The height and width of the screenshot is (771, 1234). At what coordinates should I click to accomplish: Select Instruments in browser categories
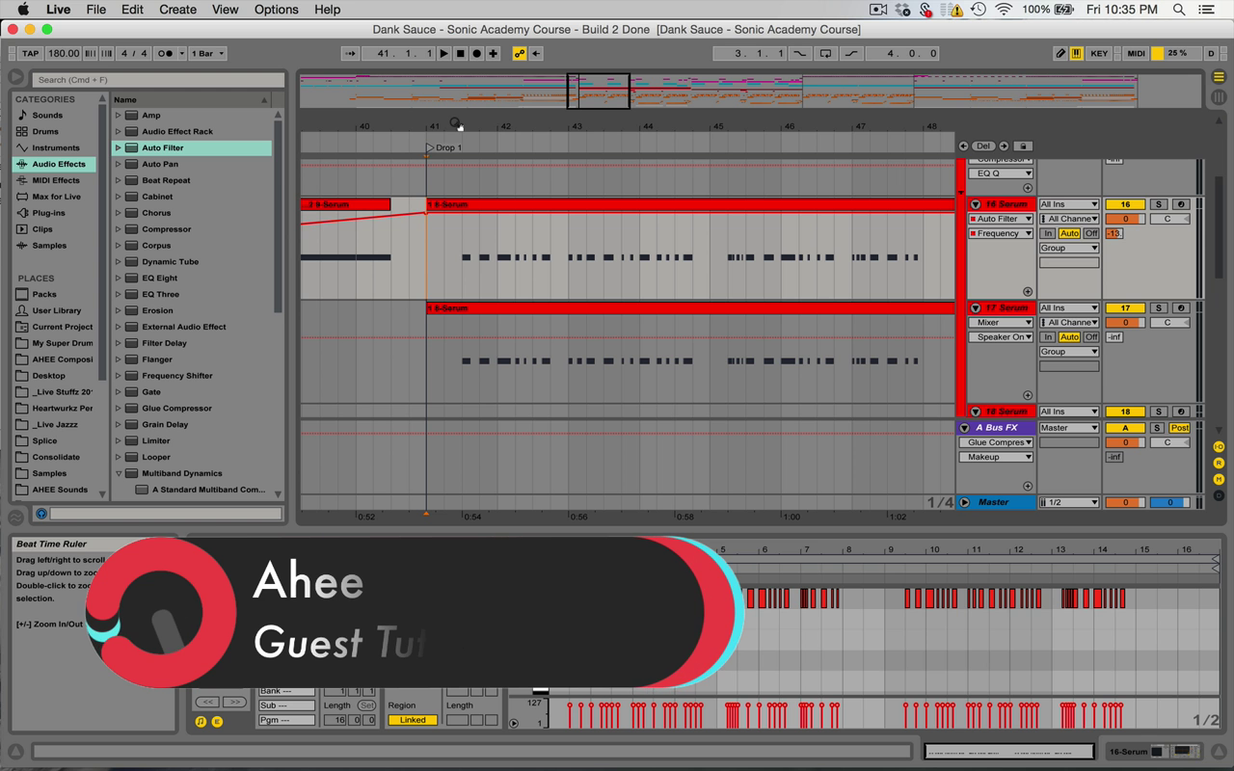[55, 147]
